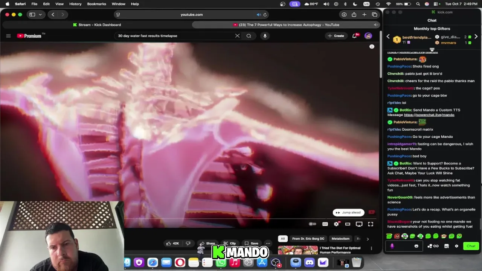This screenshot has height=271, width=482.
Task: Open AirPlay from video player
Action: click(359, 224)
